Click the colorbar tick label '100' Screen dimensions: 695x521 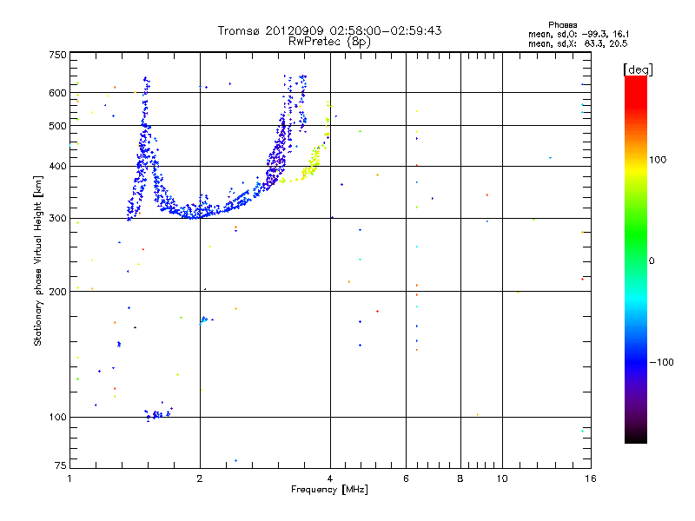pos(658,160)
